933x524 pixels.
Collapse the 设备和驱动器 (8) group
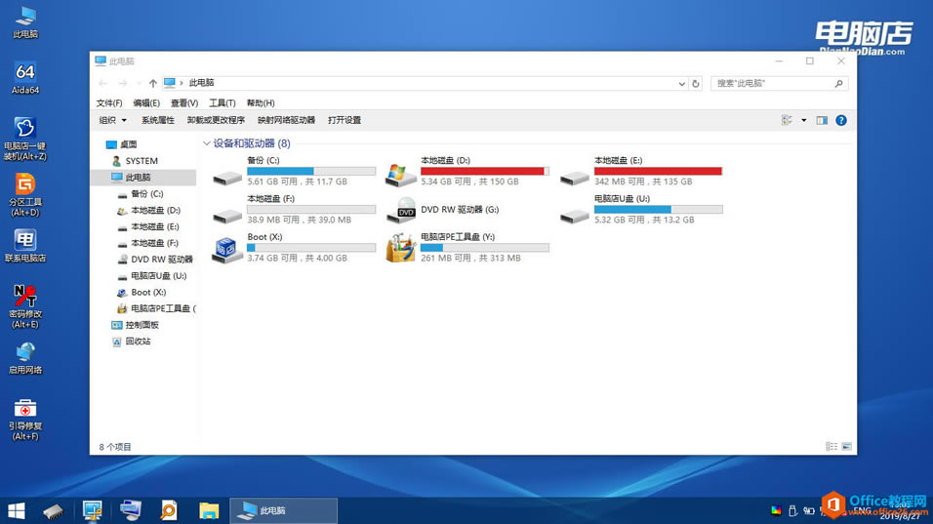coord(207,143)
